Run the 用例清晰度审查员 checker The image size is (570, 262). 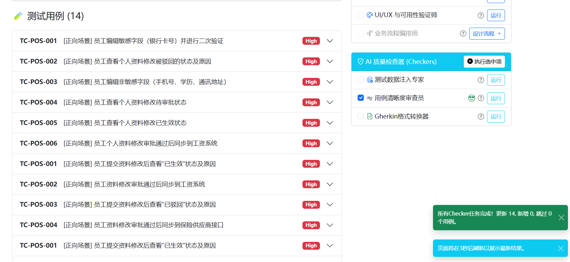click(496, 98)
